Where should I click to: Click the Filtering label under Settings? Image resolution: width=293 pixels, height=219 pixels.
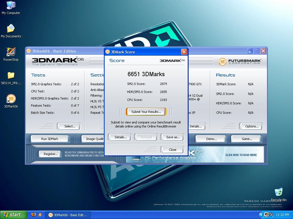[96, 96]
